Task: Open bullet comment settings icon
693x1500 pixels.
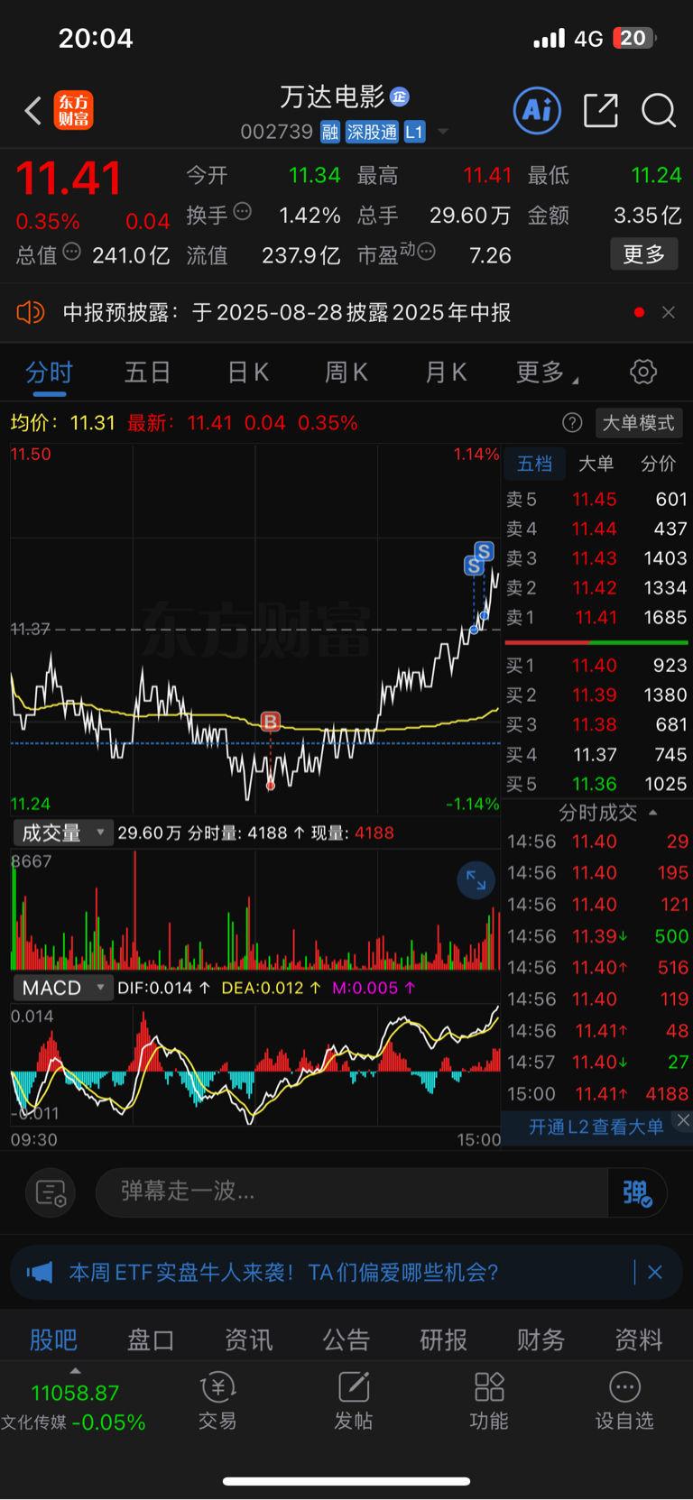Action: coord(51,1192)
